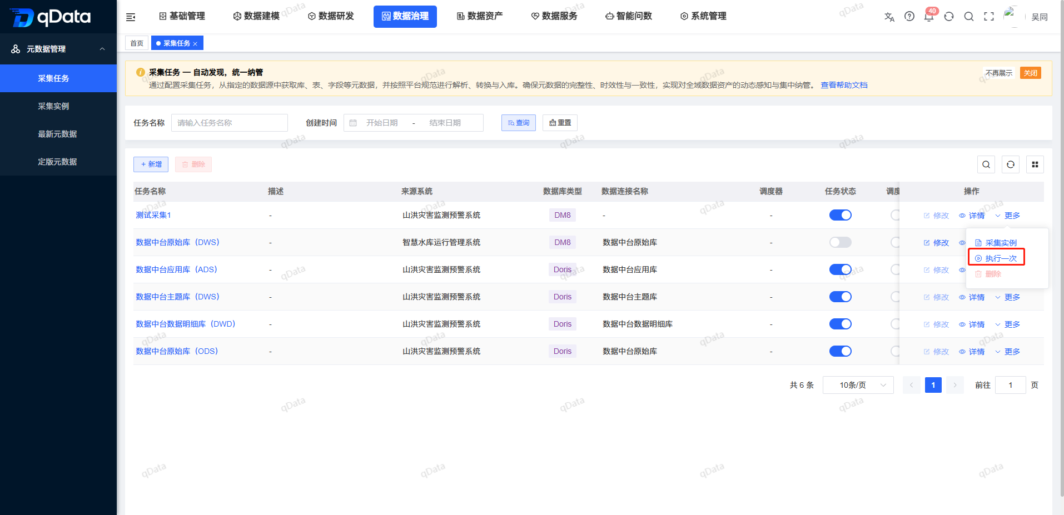
Task: Open the global search icon in header
Action: point(969,17)
